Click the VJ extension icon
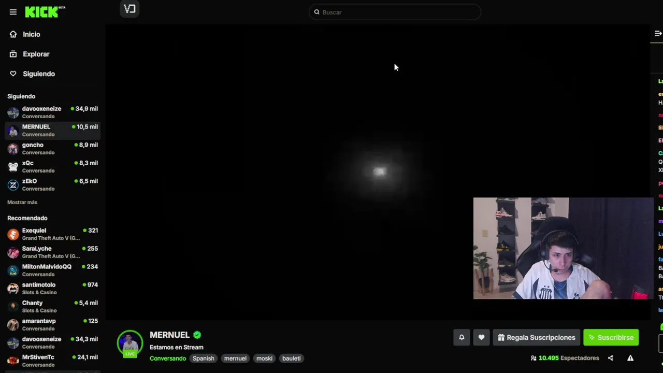This screenshot has height=373, width=663. click(129, 9)
